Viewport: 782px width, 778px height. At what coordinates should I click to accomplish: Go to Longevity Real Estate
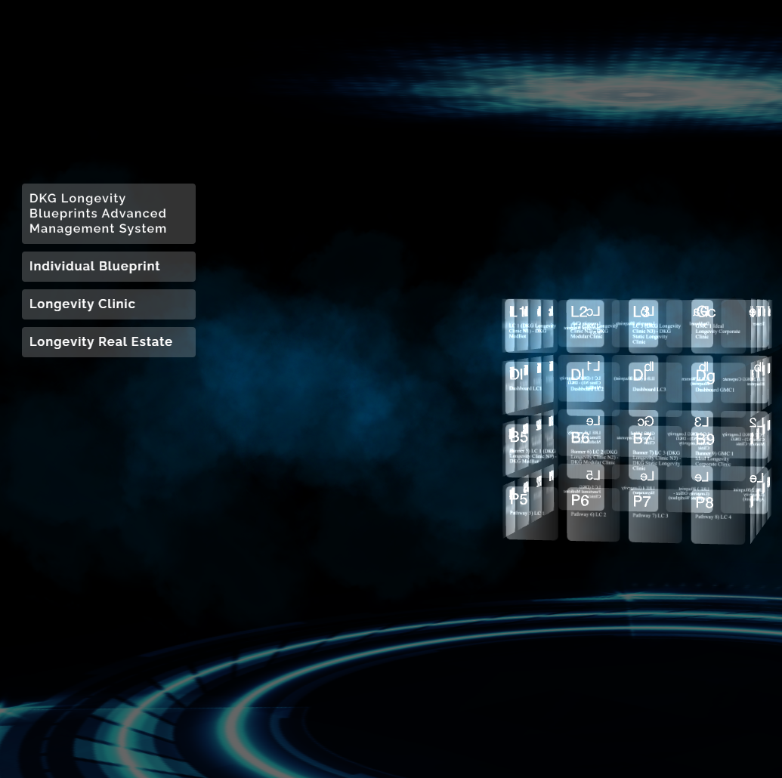[x=108, y=342]
